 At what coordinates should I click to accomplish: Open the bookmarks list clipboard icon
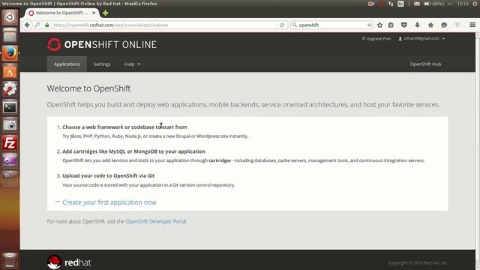point(391,25)
